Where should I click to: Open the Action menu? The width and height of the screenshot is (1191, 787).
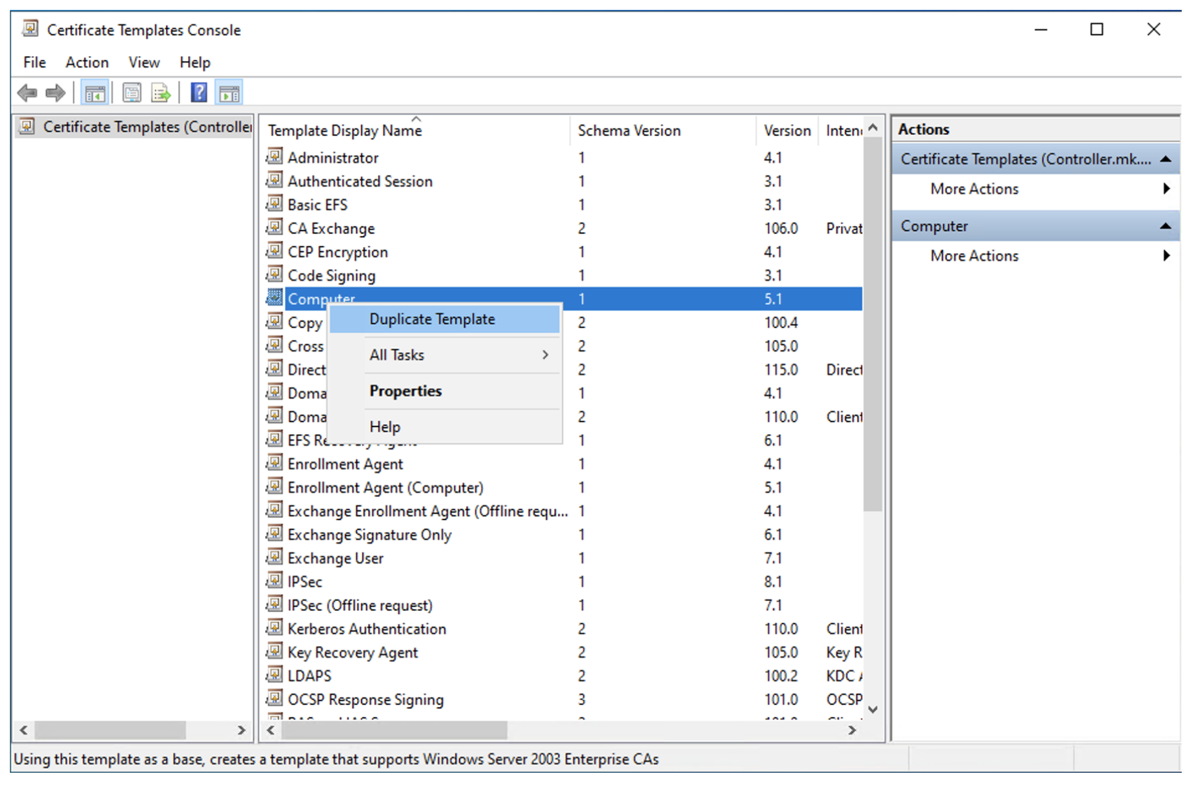point(87,62)
